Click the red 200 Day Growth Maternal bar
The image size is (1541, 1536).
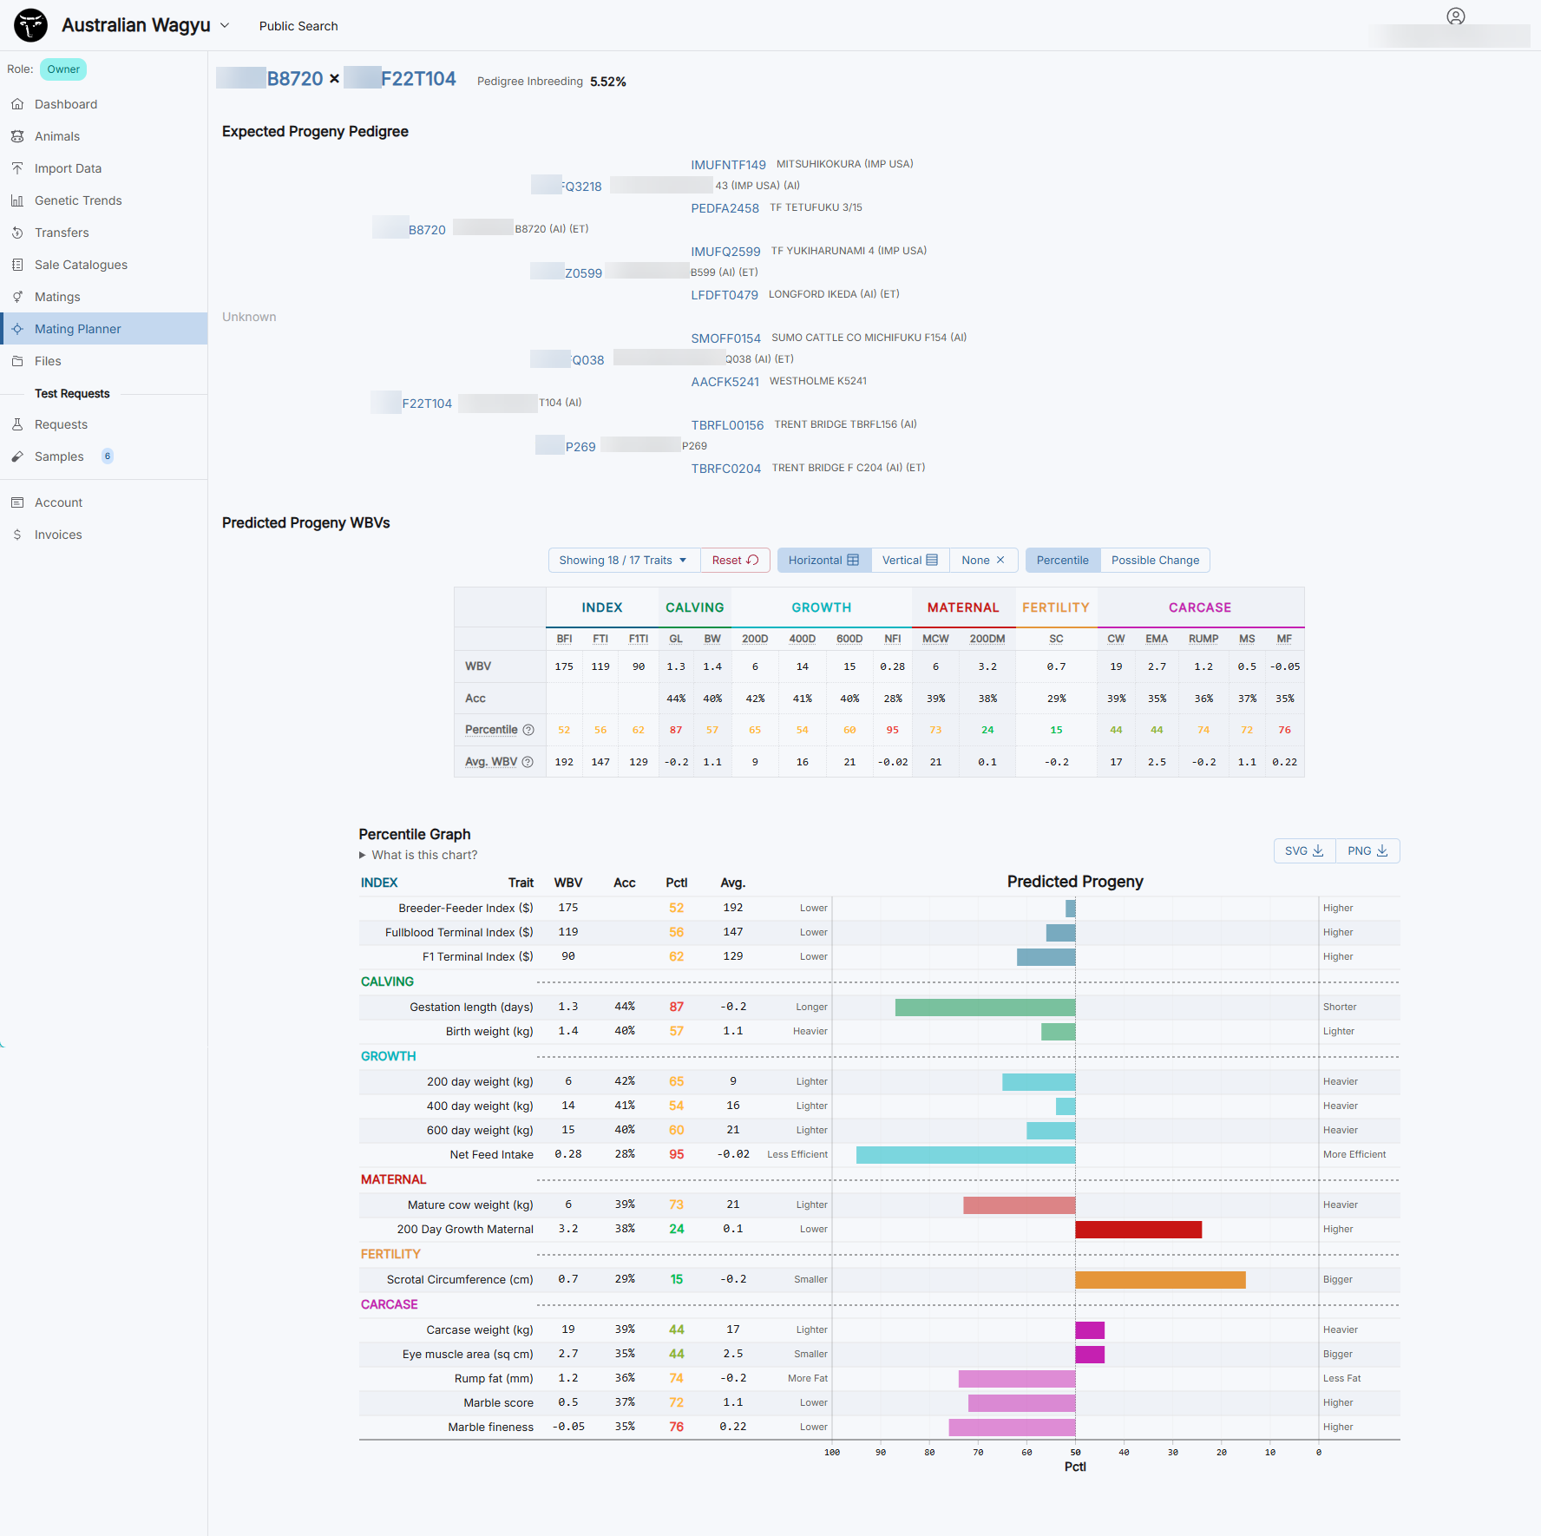click(1138, 1230)
